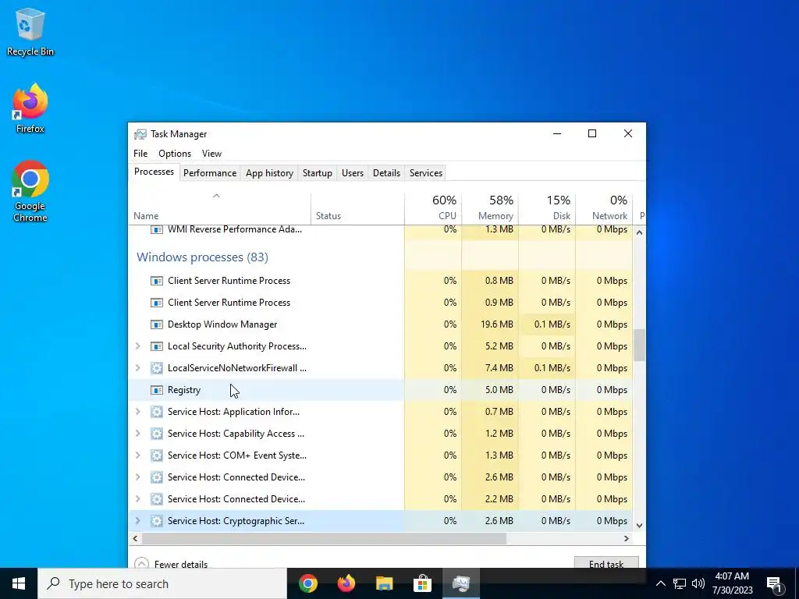Click the Task Manager taskbar icon
Viewport: 799px width, 599px height.
(460, 583)
